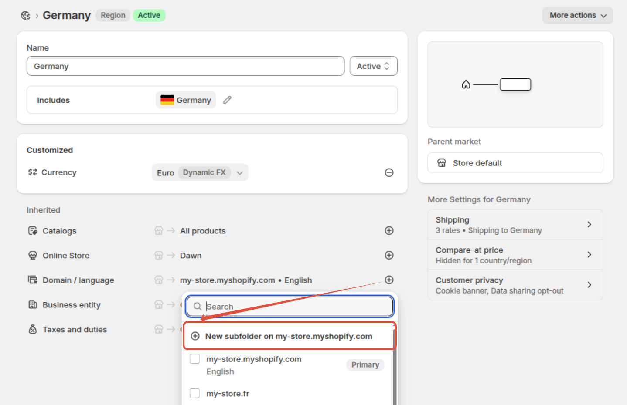Image resolution: width=627 pixels, height=405 pixels.
Task: Select the my-store.myshopify.com English option
Action: tap(288, 365)
